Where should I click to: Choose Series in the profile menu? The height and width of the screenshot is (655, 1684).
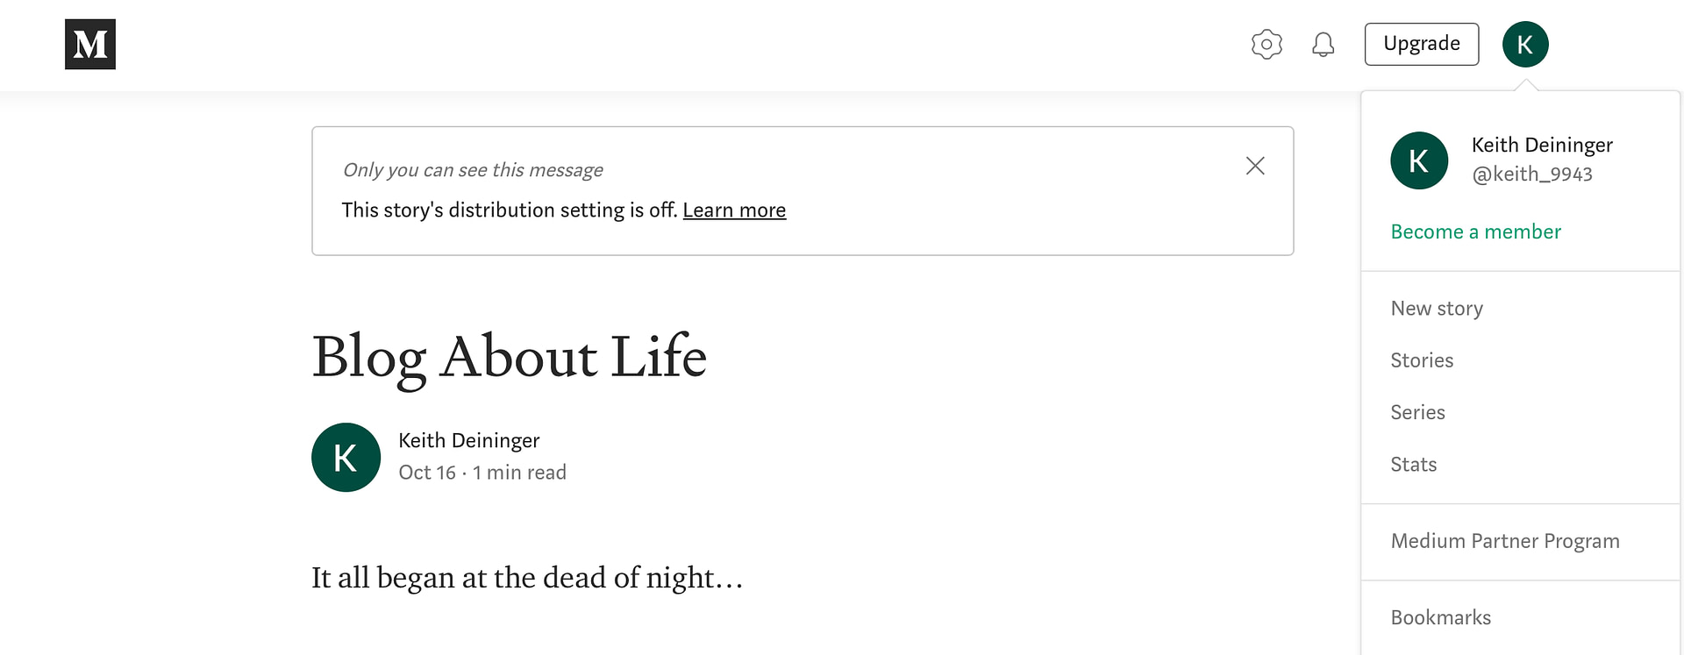pos(1417,412)
